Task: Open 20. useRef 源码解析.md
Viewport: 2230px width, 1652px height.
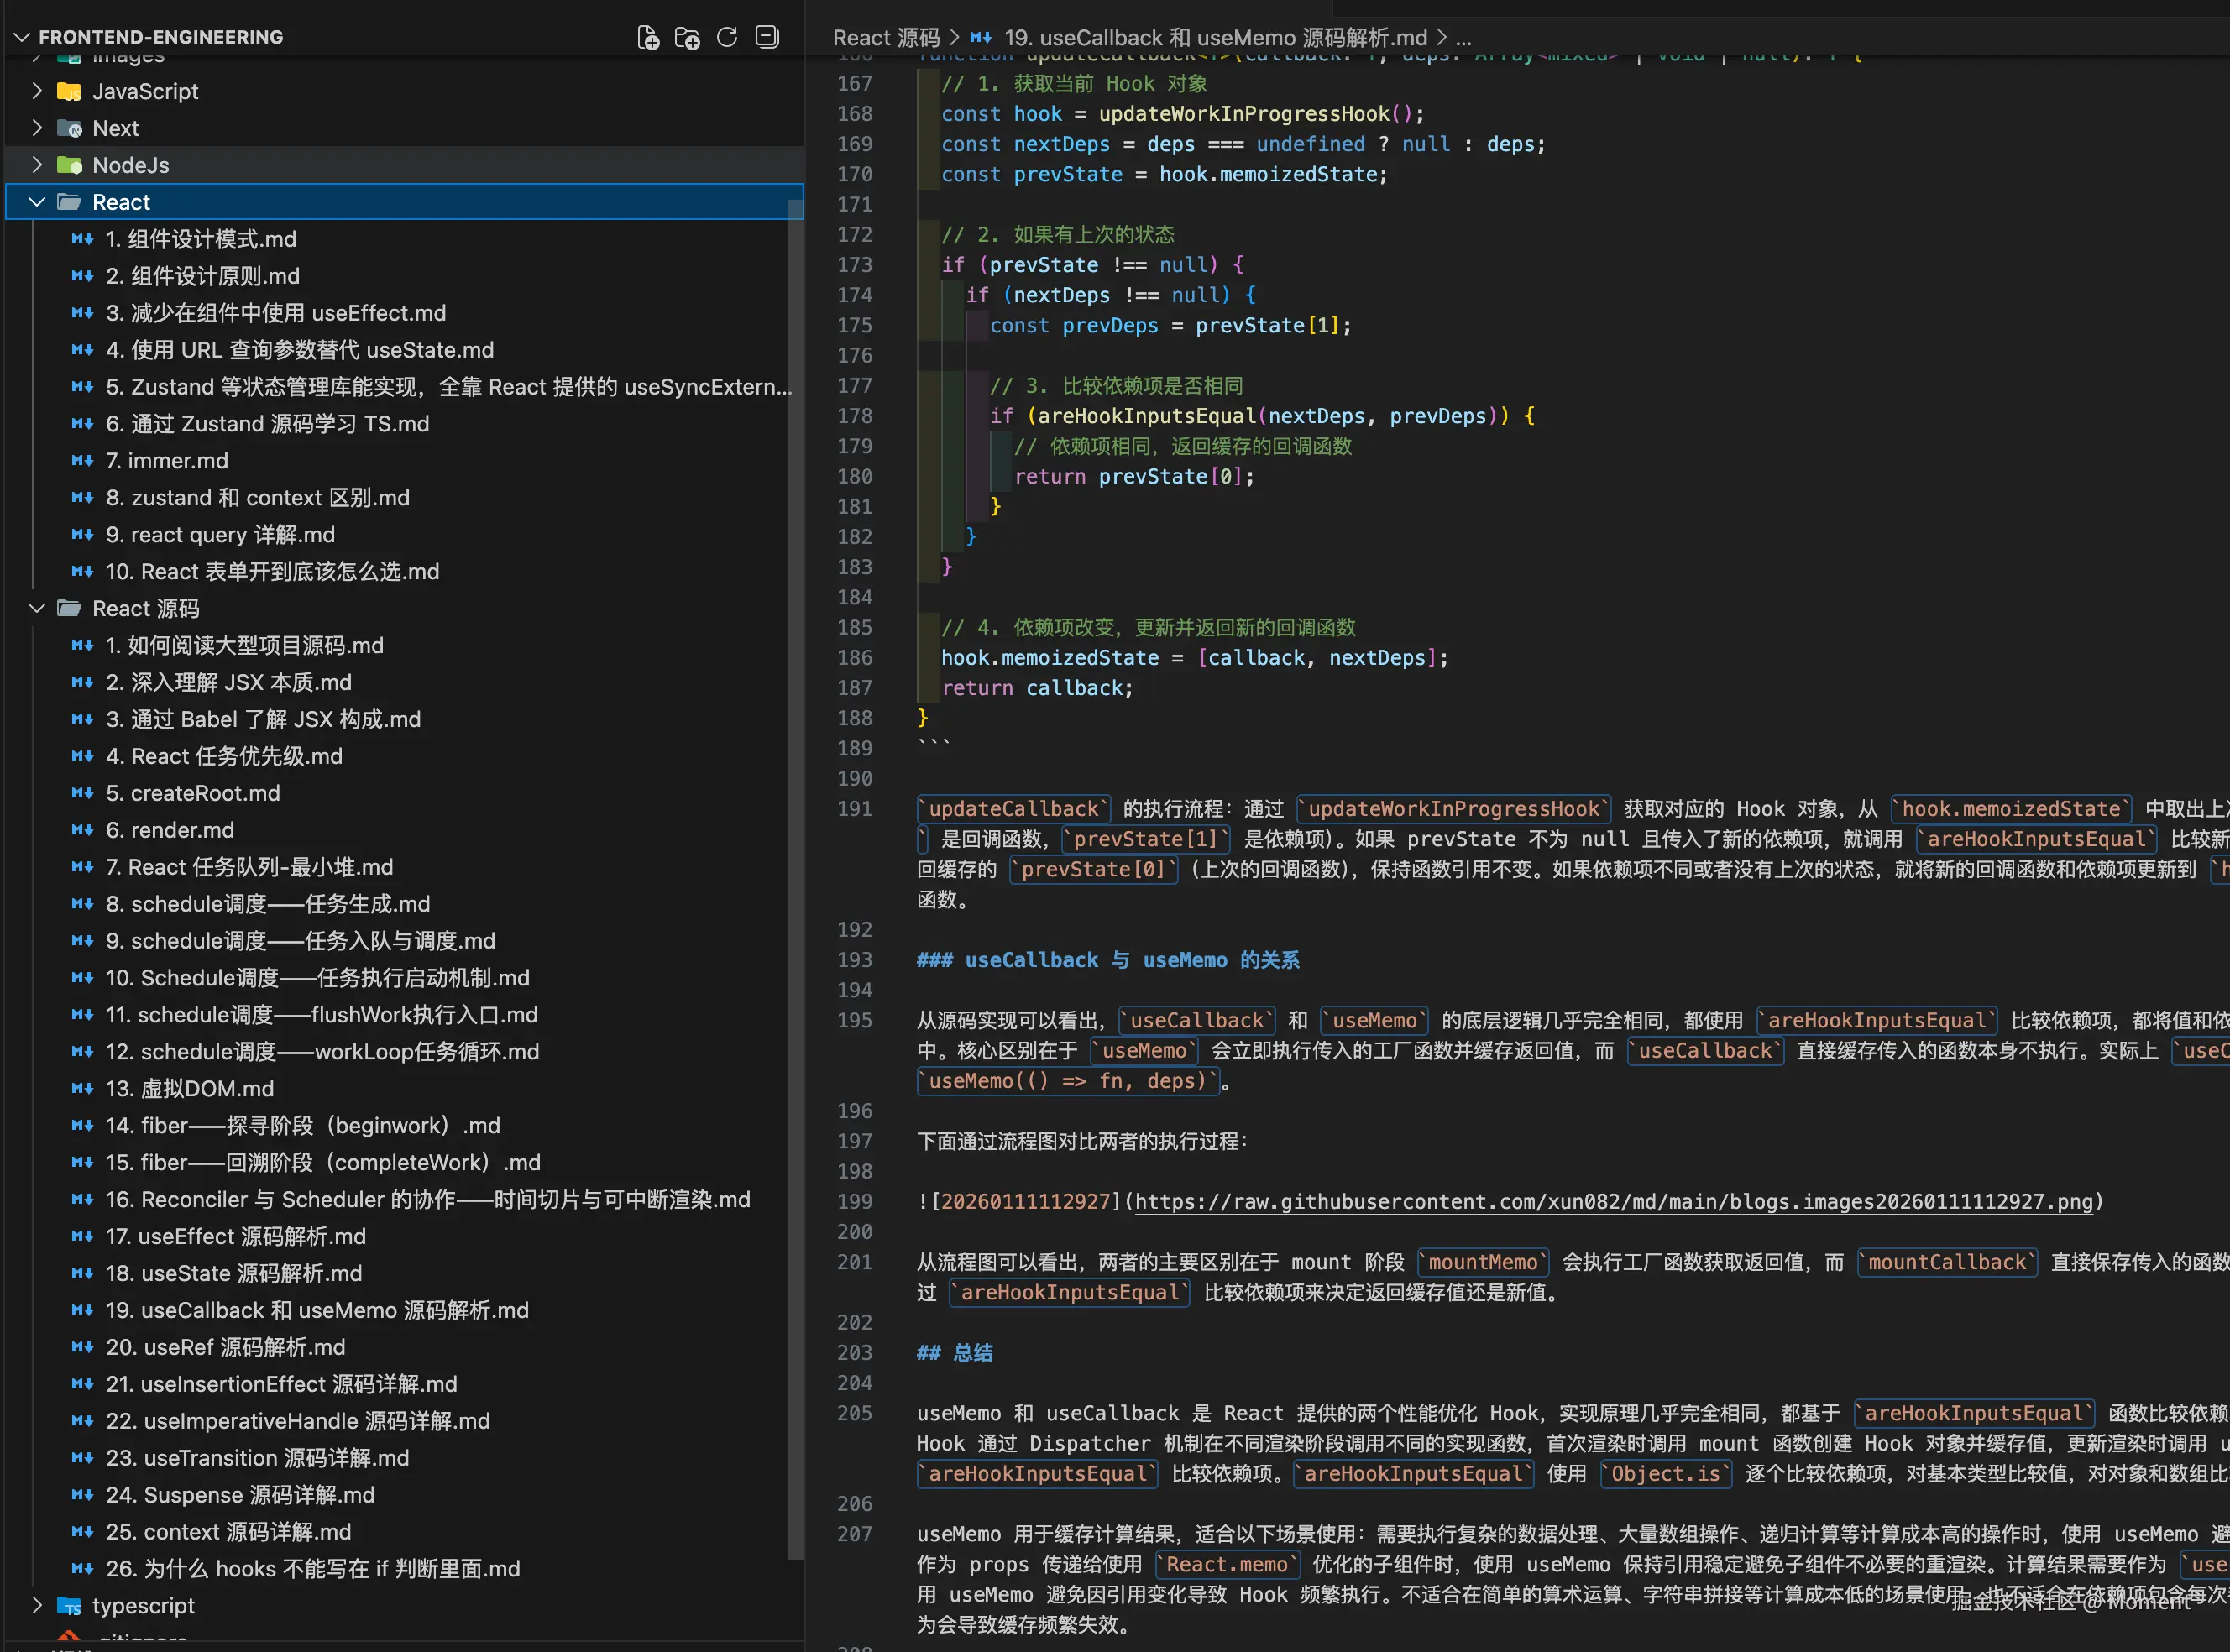Action: (244, 1347)
